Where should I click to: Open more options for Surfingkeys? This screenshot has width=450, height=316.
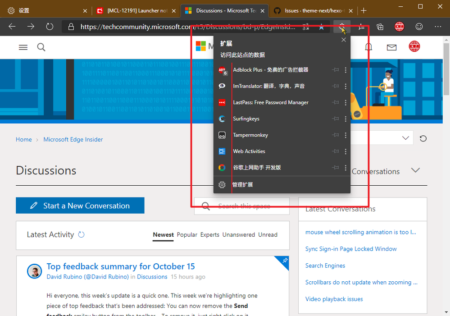pyautogui.click(x=345, y=119)
